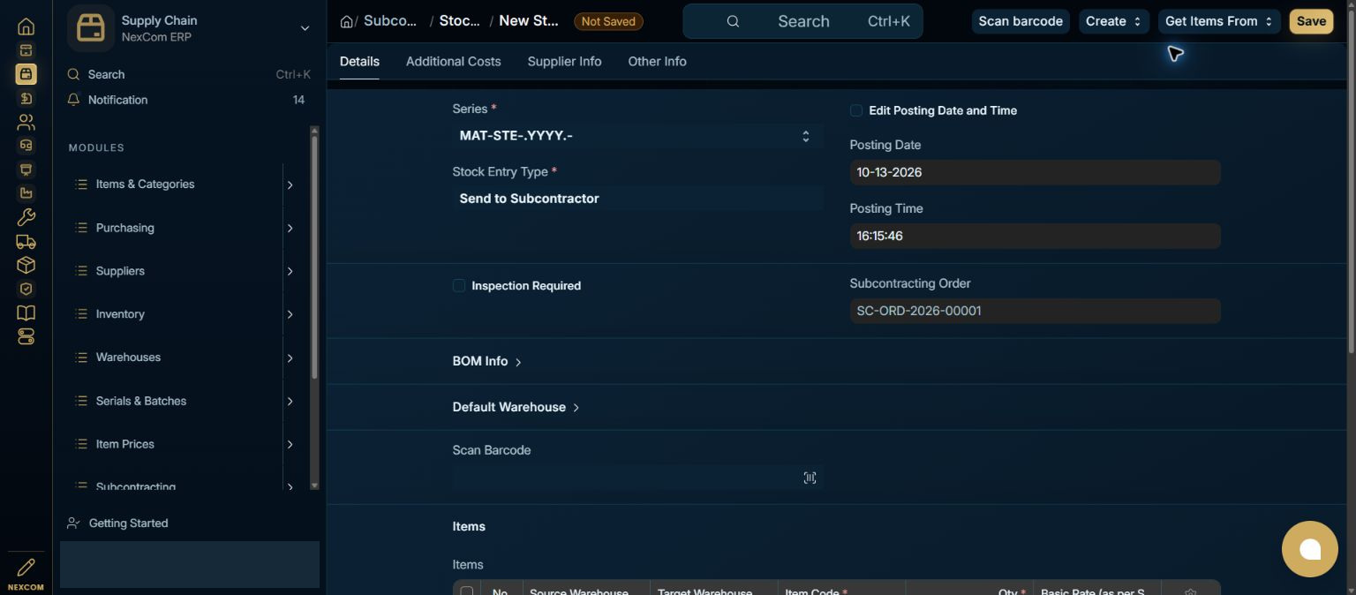Screen dimensions: 1356x595
Task: Click the Stock Entry Type field
Action: [637, 199]
